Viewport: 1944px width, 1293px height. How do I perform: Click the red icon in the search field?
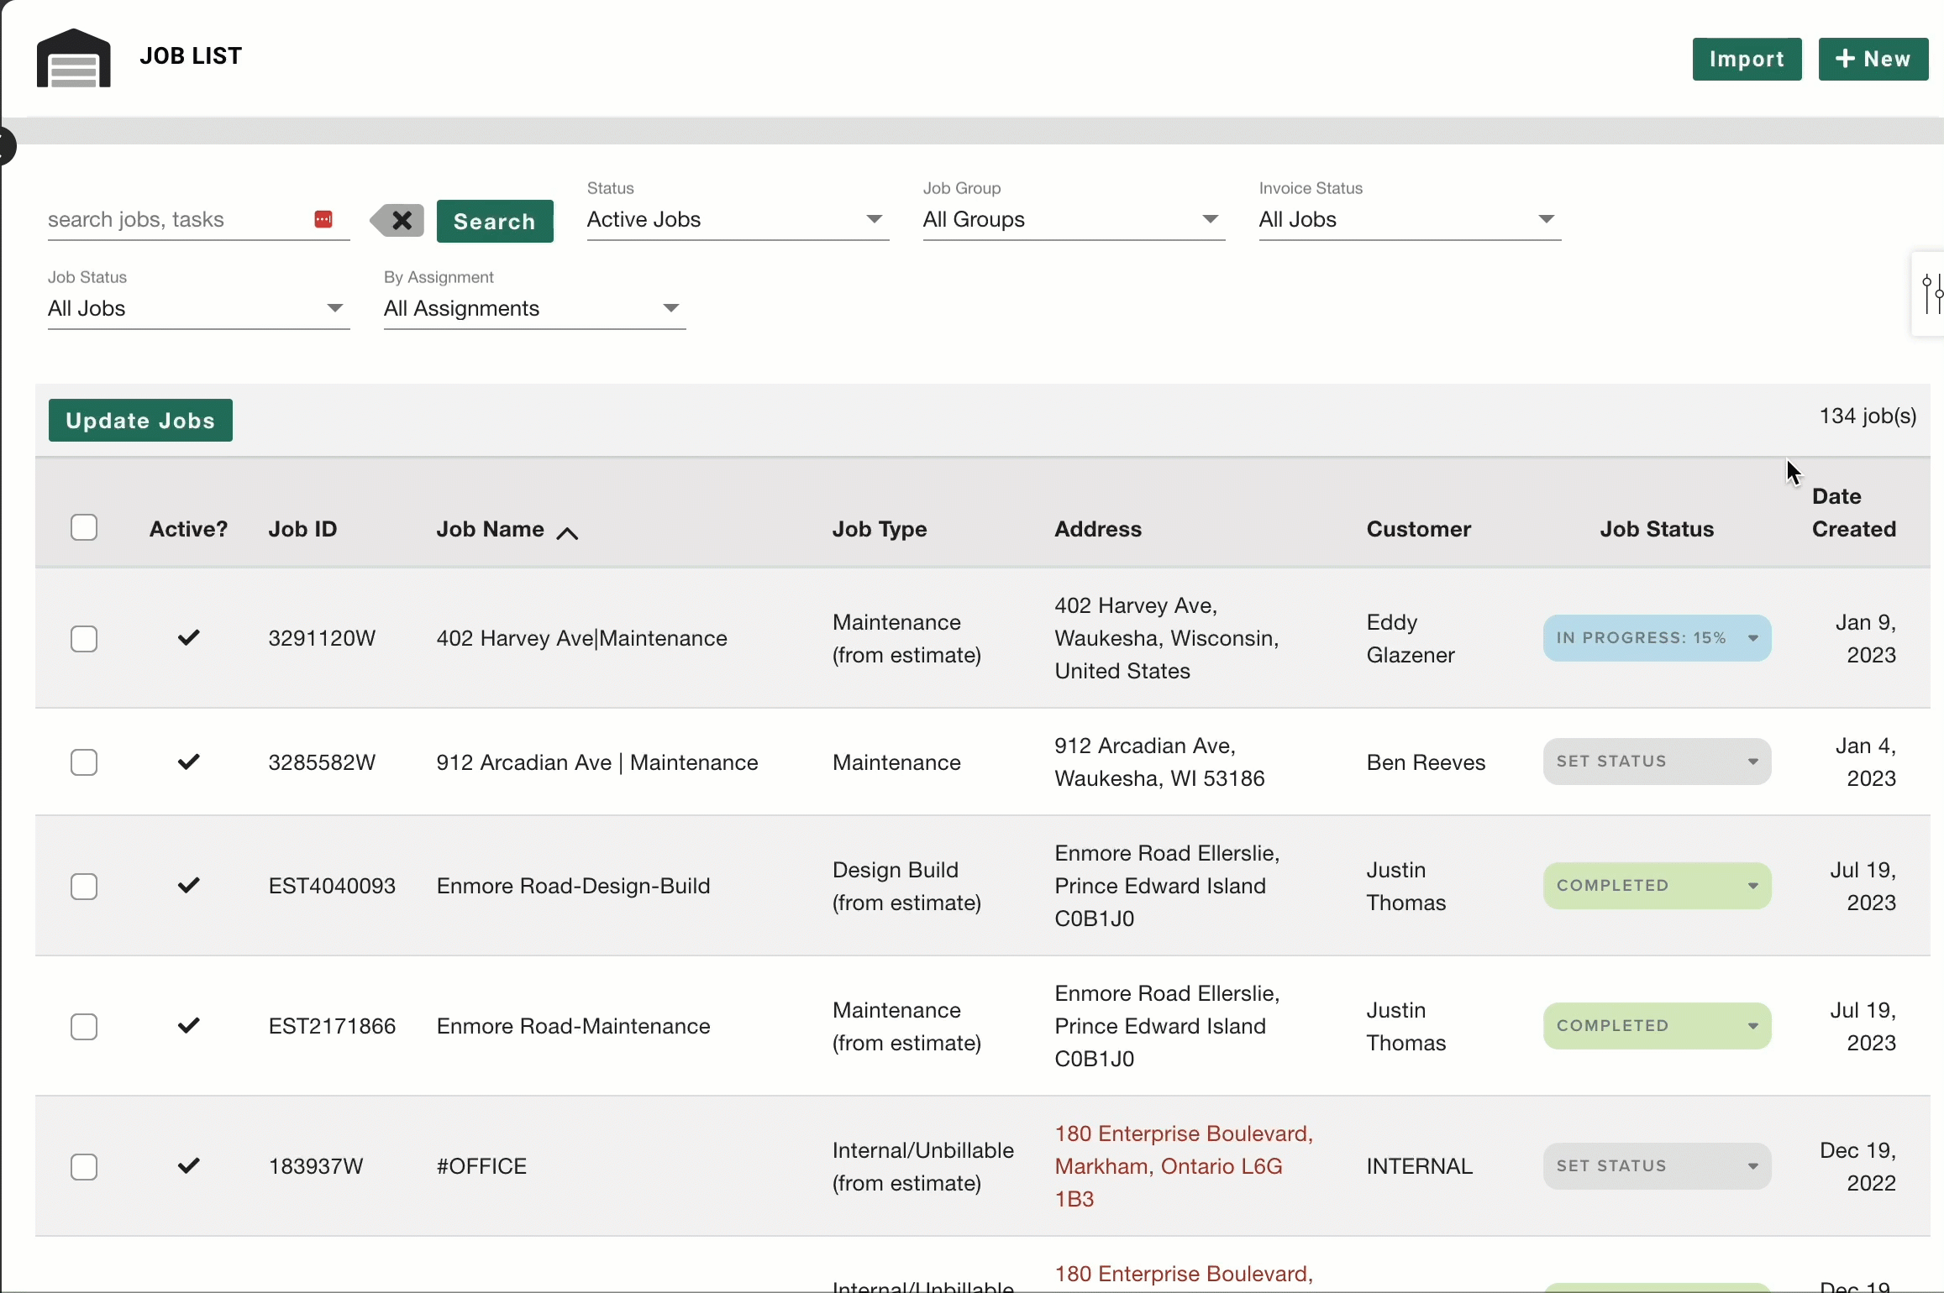[323, 219]
